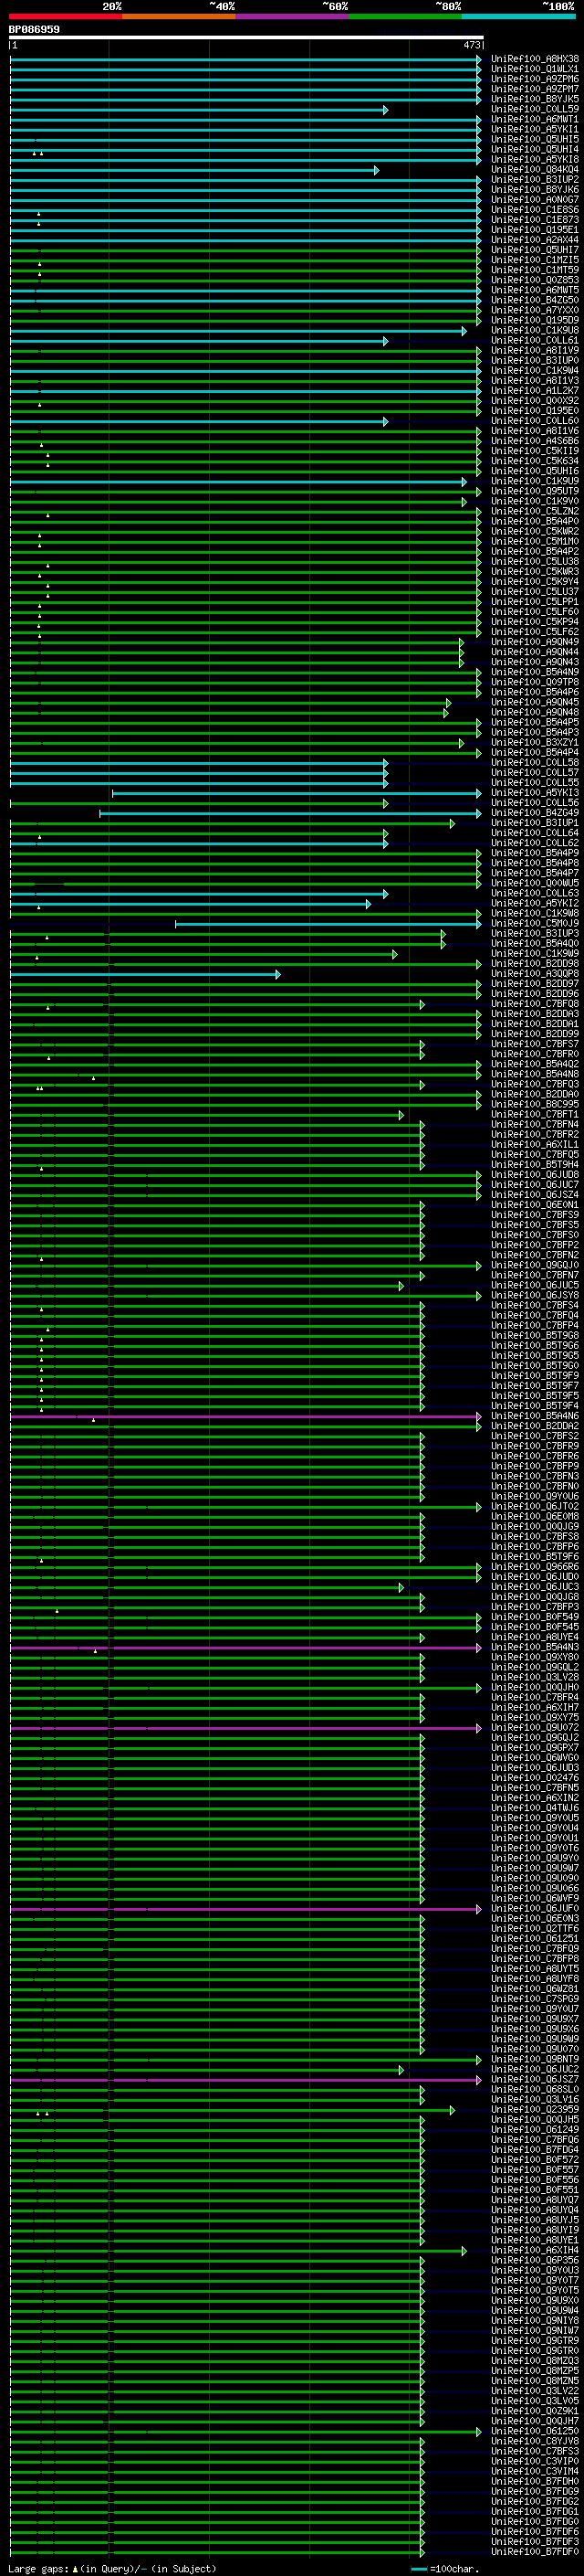584x2576 pixels.
Task: Click hit label UniRef100_Q00WU5
Action: (x=535, y=884)
